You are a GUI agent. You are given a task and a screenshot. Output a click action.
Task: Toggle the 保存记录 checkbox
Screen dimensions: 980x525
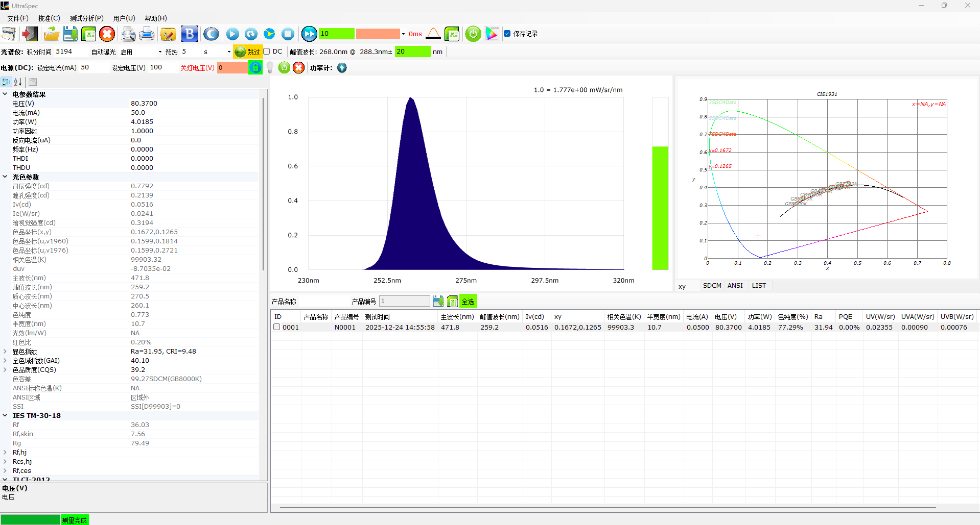click(x=507, y=34)
